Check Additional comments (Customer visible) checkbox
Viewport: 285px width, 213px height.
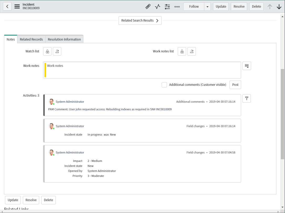164,85
